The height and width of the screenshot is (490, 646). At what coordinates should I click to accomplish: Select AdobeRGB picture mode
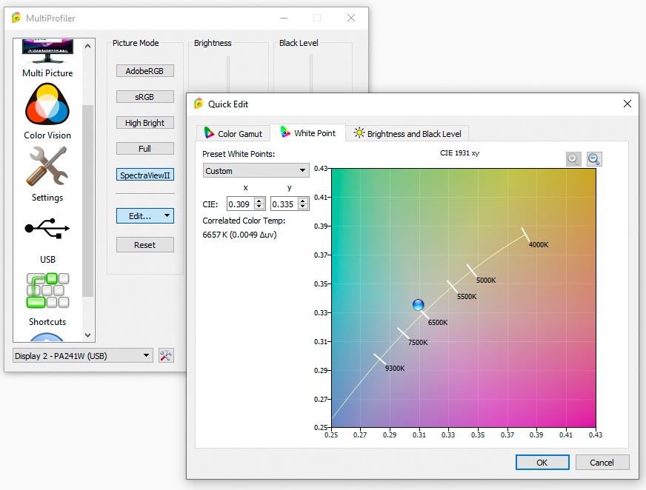145,71
